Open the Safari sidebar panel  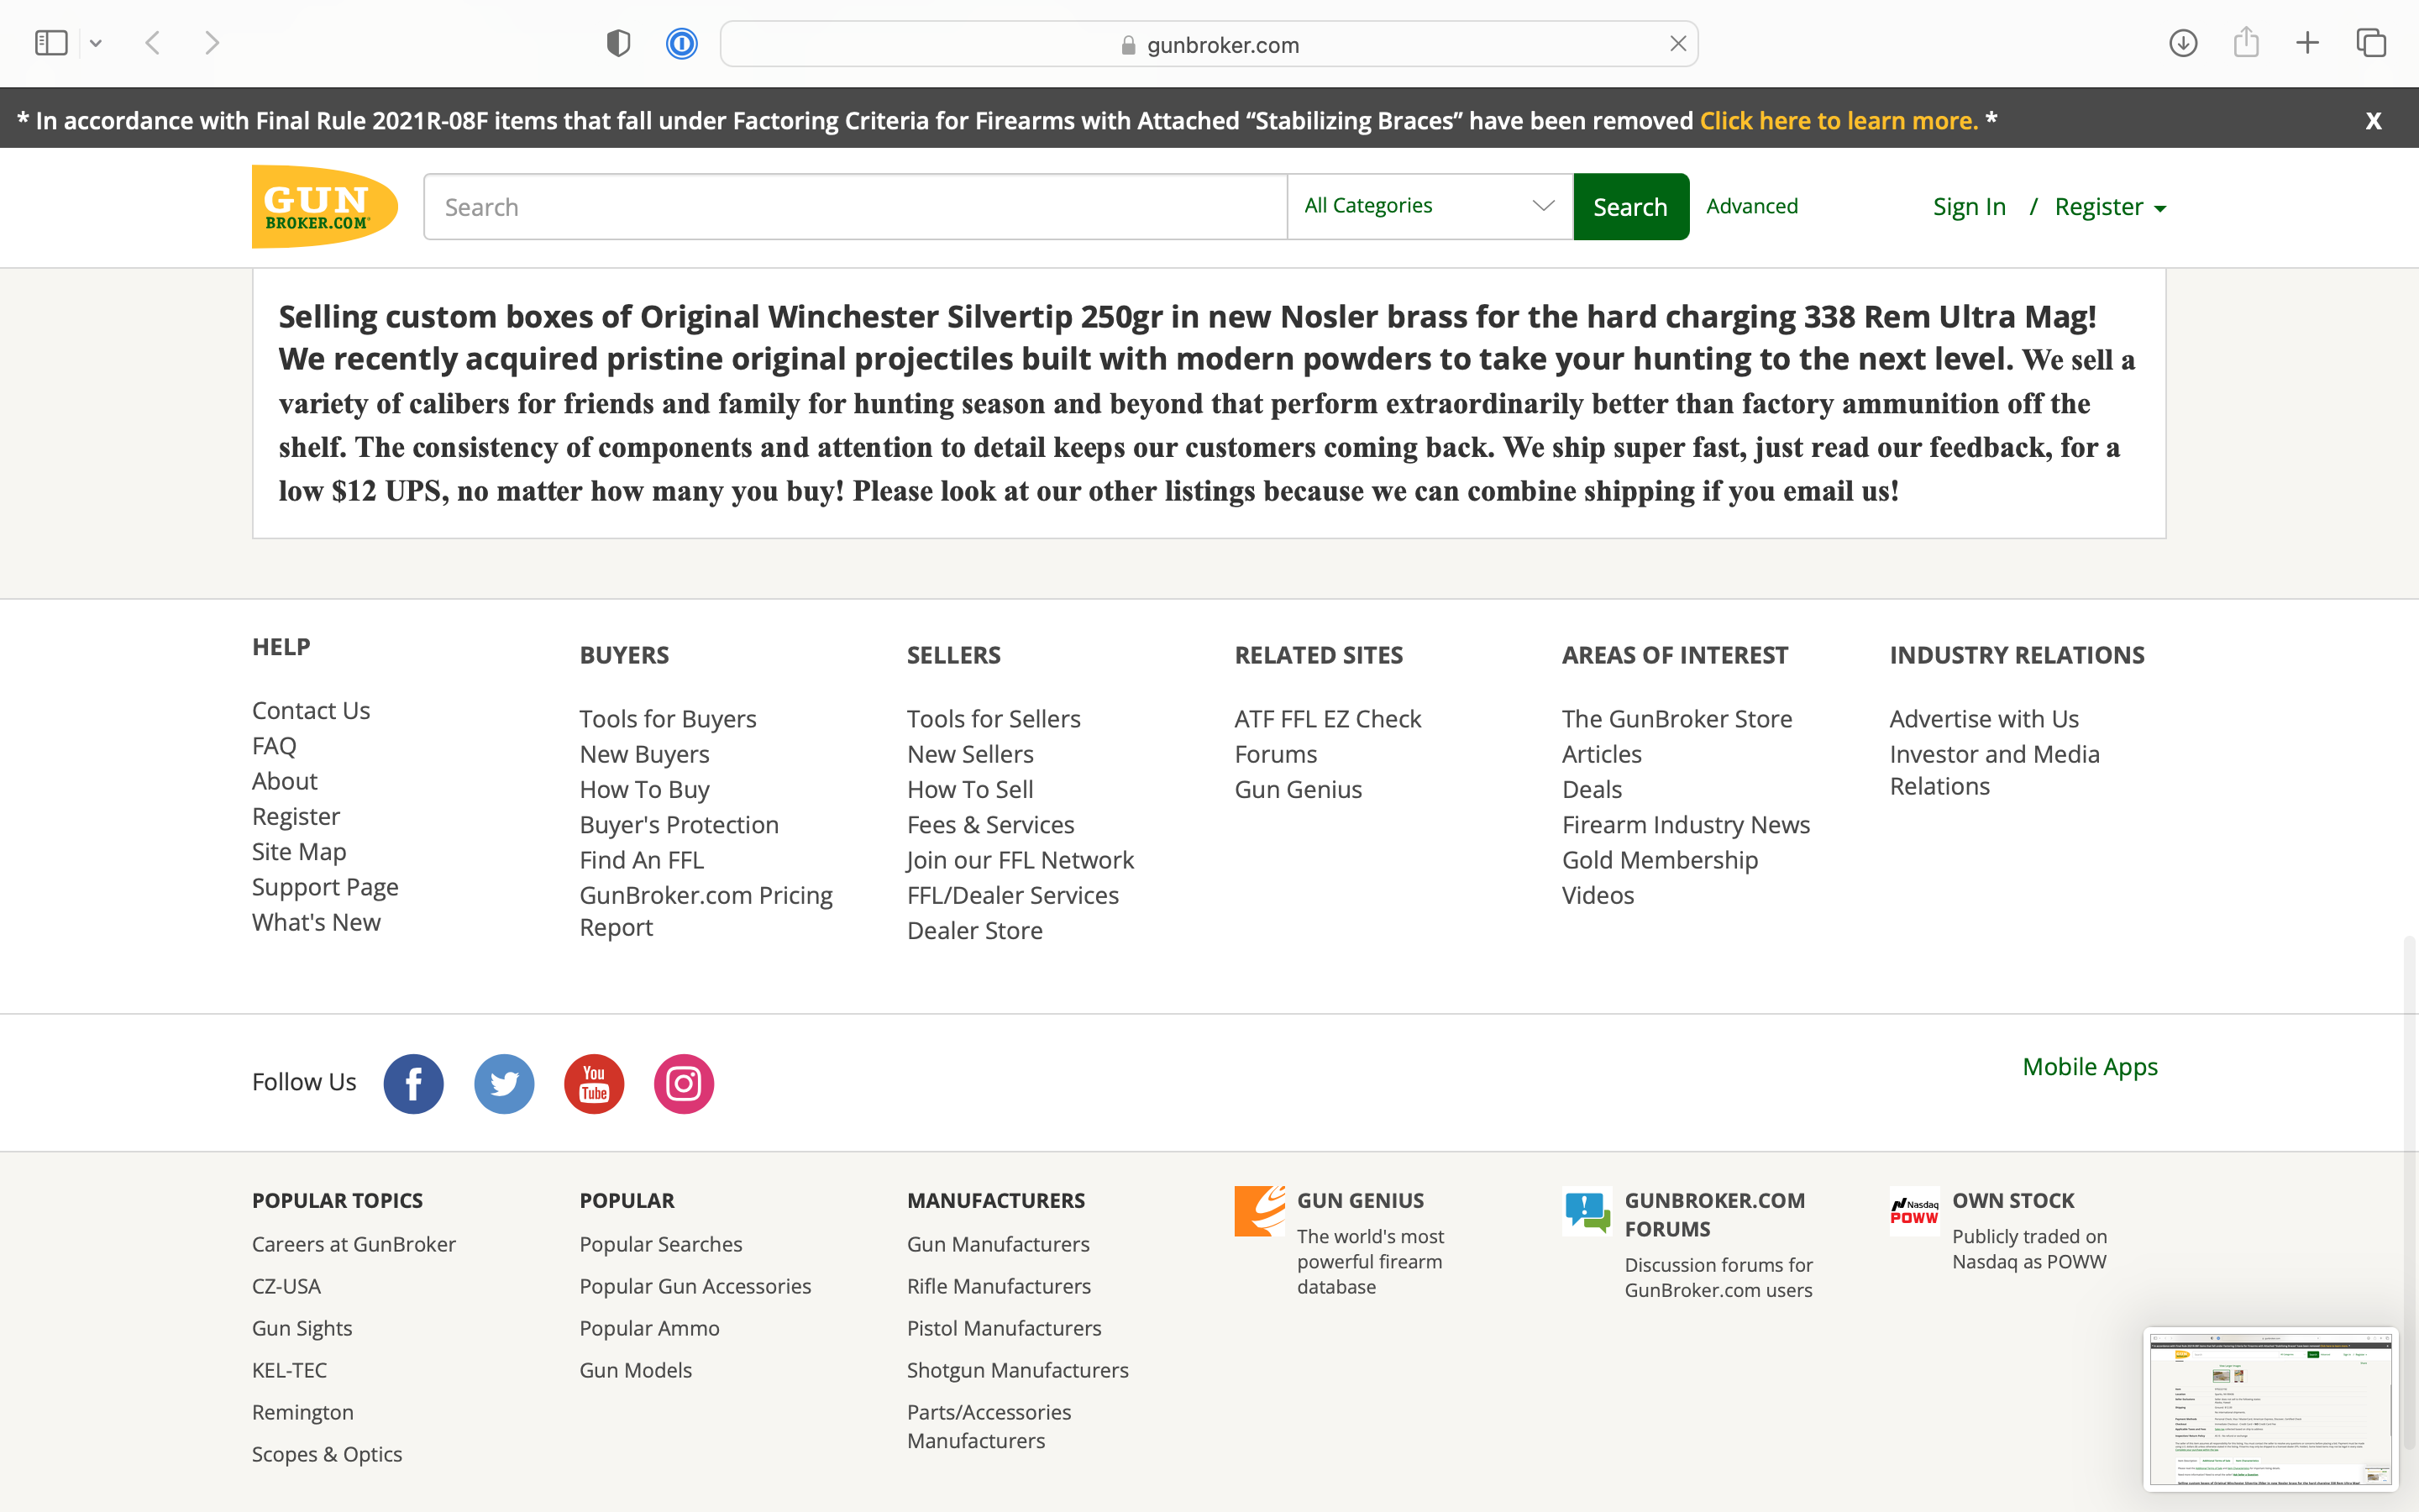(51, 43)
